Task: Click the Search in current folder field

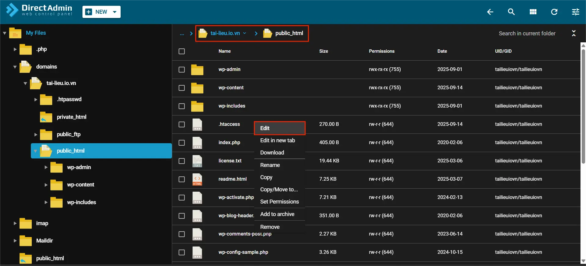Action: click(527, 34)
